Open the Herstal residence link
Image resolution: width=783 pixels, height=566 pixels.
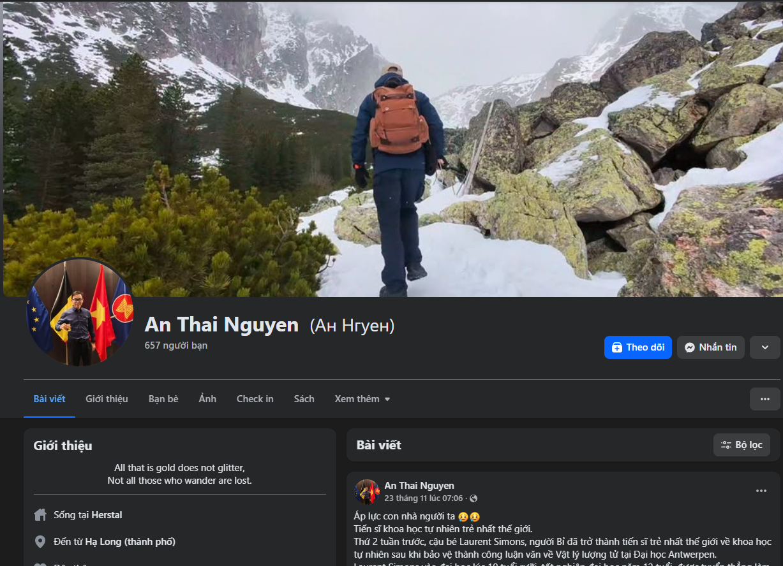pyautogui.click(x=107, y=515)
